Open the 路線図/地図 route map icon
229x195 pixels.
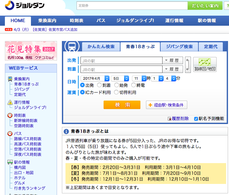[205, 64]
